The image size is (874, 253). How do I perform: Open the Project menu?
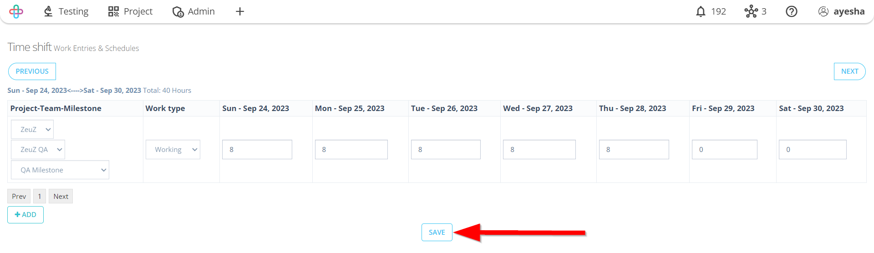[130, 11]
